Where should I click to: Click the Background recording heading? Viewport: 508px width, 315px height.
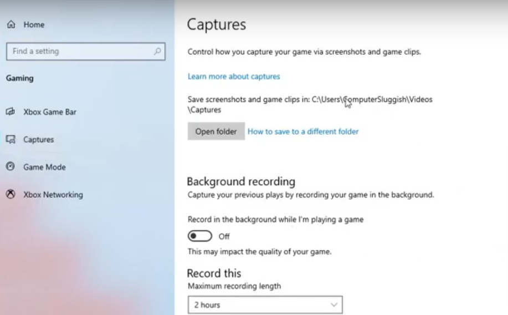(x=241, y=181)
